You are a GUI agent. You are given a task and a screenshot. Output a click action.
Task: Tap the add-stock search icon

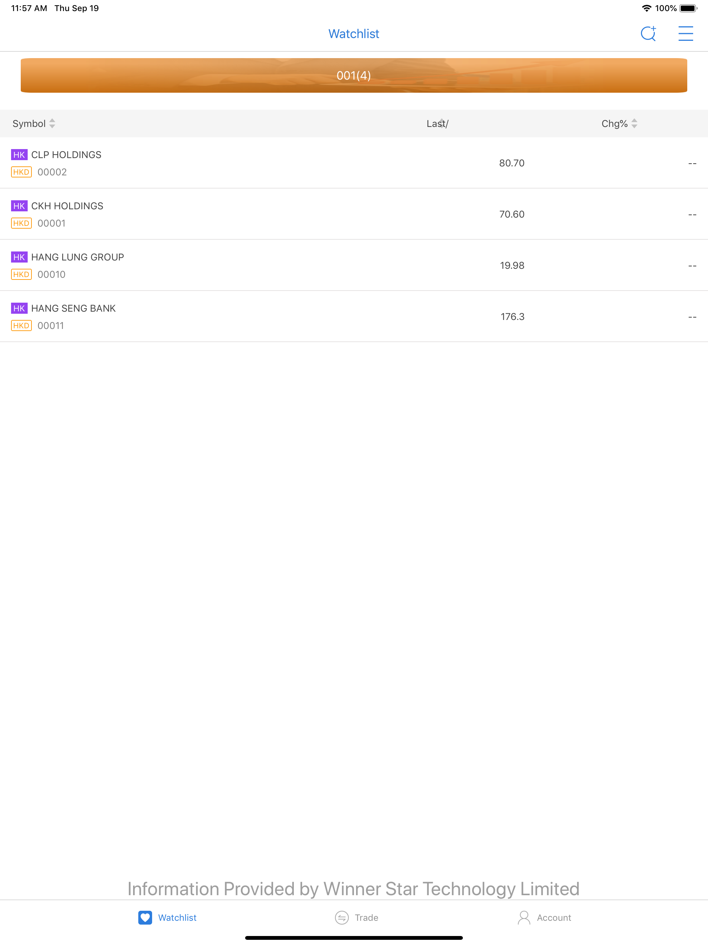648,33
